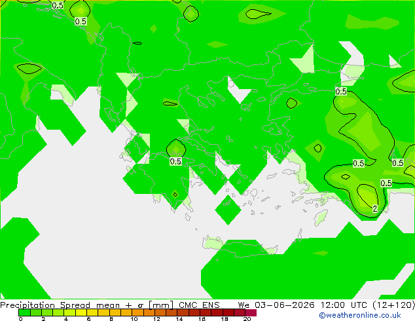Click the legend tick label '16'
The image size is (415, 321).
click(202, 319)
